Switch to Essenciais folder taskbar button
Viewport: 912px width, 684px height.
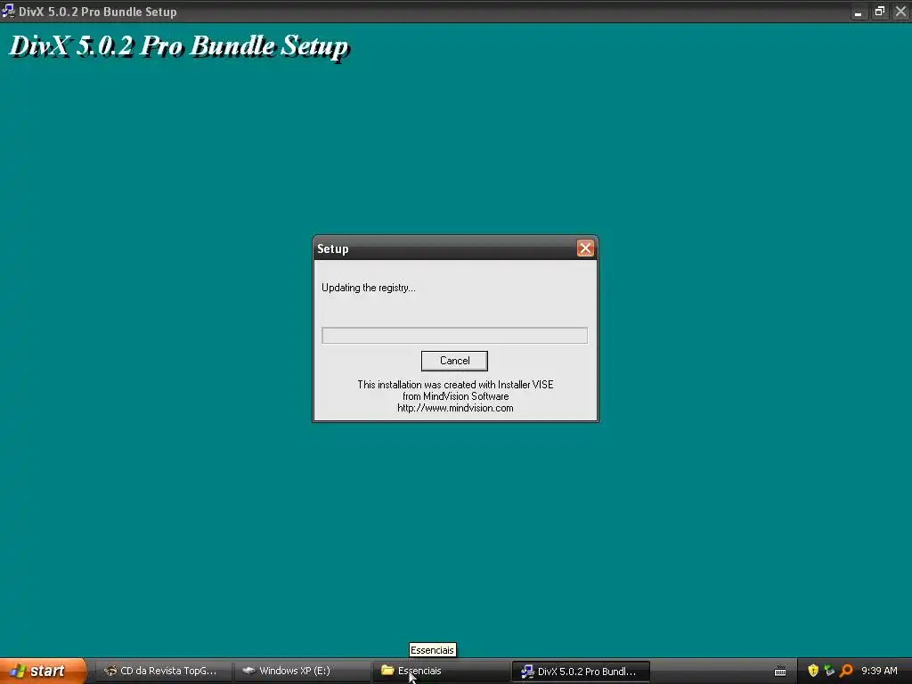coord(440,671)
